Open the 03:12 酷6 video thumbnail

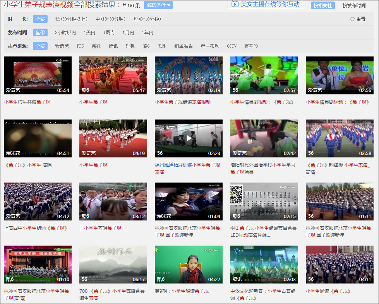click(x=113, y=202)
